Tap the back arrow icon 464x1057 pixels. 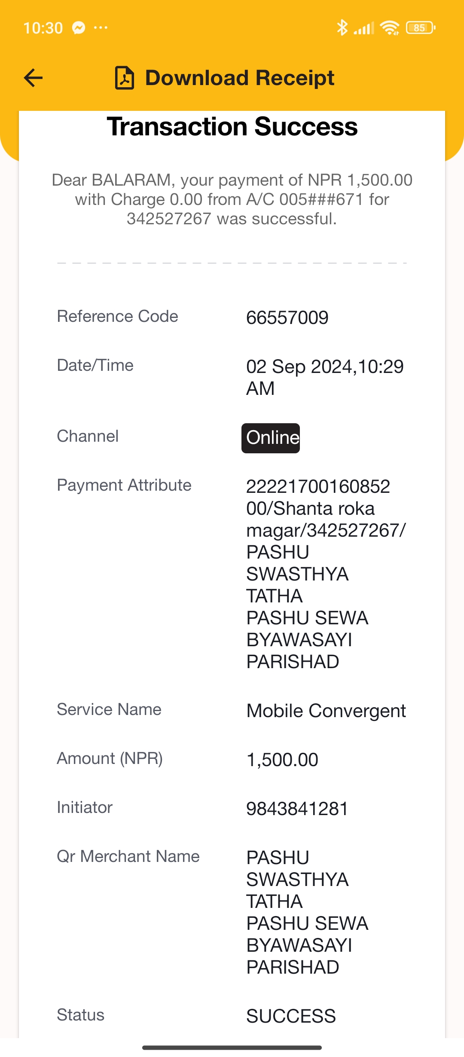click(33, 78)
